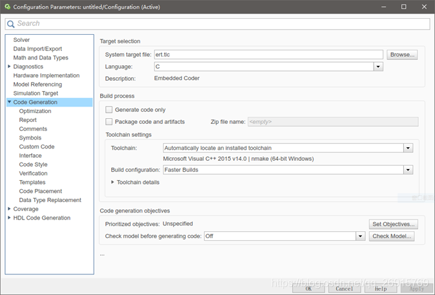435x295 pixels.
Task: Open Help for this pane
Action: click(380, 289)
